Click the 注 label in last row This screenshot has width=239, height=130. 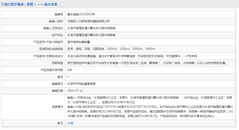[x=62, y=123]
